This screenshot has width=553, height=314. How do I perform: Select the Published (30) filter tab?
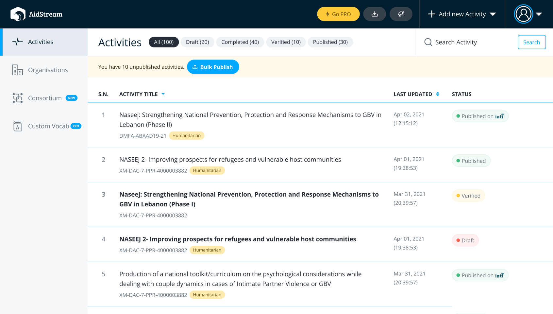330,42
